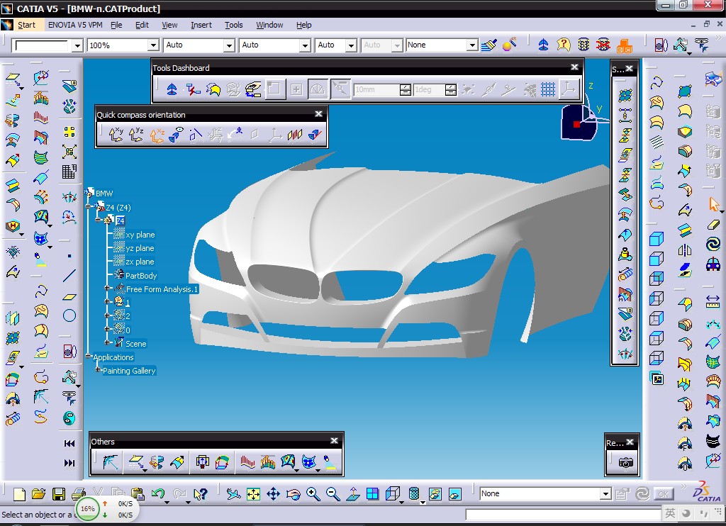Open the None dropdown in bottom toolbar
The width and height of the screenshot is (726, 526).
coord(605,494)
